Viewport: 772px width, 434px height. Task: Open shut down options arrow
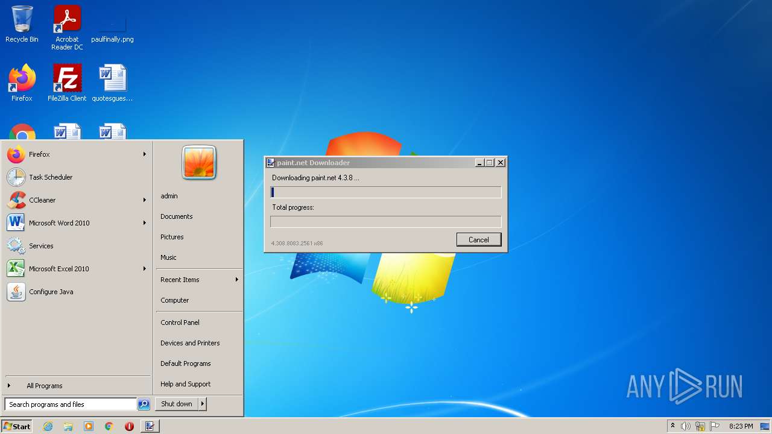point(203,404)
